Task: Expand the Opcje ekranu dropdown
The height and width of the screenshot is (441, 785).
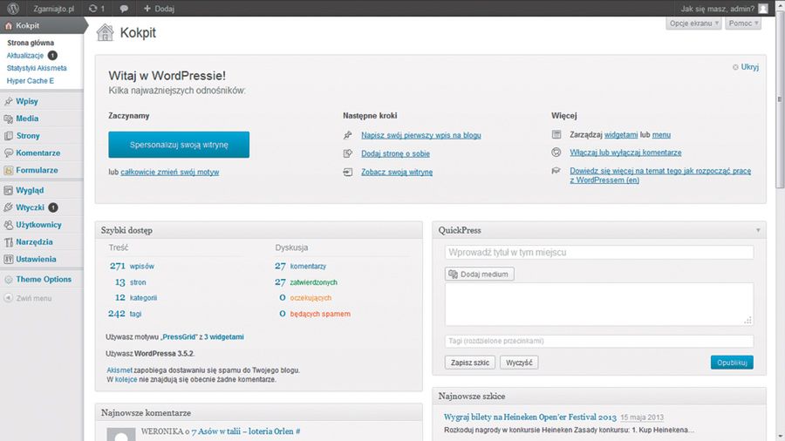Action: [694, 24]
